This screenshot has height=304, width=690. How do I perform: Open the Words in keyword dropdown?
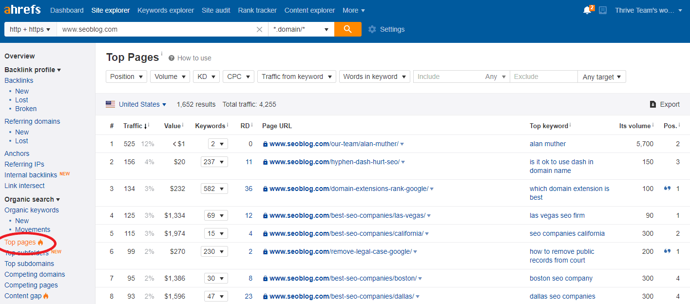click(374, 76)
